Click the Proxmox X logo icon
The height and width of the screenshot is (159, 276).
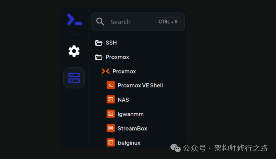pyautogui.click(x=105, y=71)
